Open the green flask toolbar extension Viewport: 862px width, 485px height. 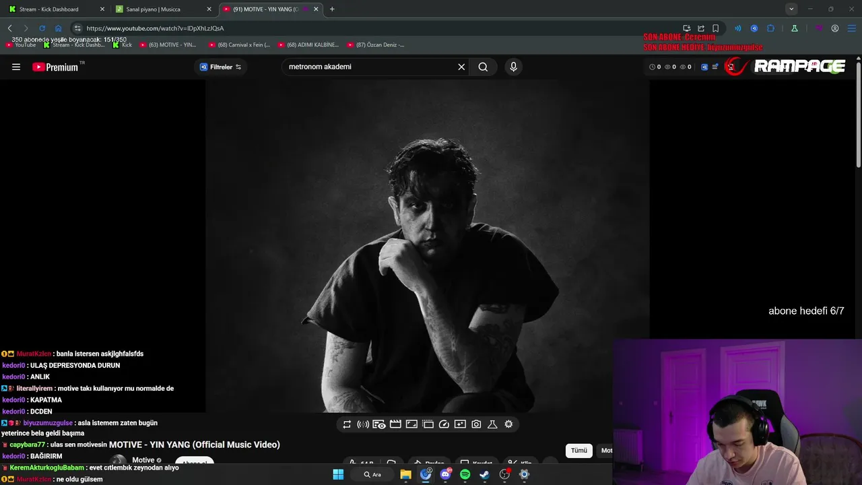pos(795,28)
